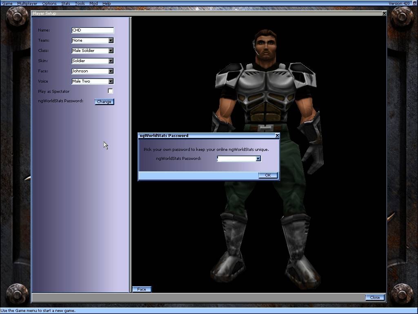Expand the Skin dropdown set to Soldier
418x314 pixels.
coord(111,61)
